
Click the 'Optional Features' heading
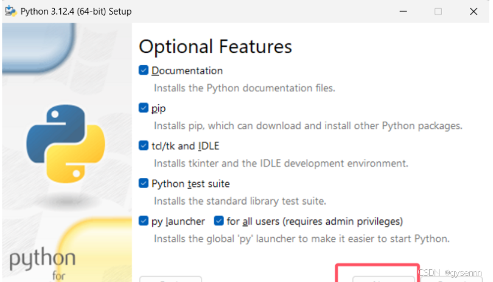coord(215,46)
